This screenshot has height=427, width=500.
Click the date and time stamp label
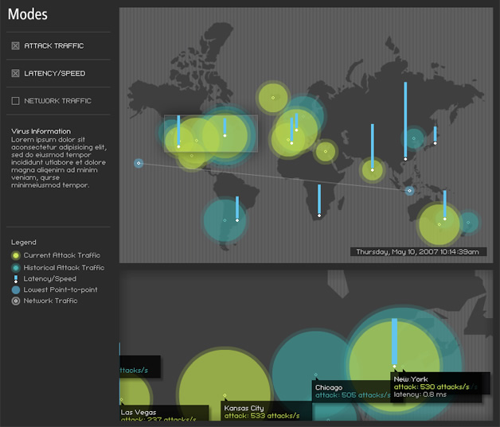click(418, 252)
